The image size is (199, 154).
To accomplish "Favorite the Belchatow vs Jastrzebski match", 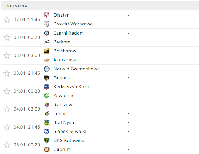I will pyautogui.click(x=7, y=55).
